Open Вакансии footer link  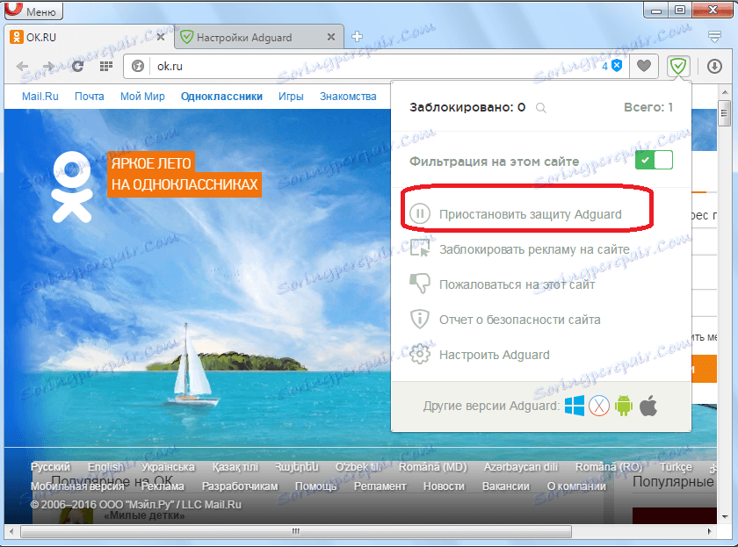[x=505, y=486]
